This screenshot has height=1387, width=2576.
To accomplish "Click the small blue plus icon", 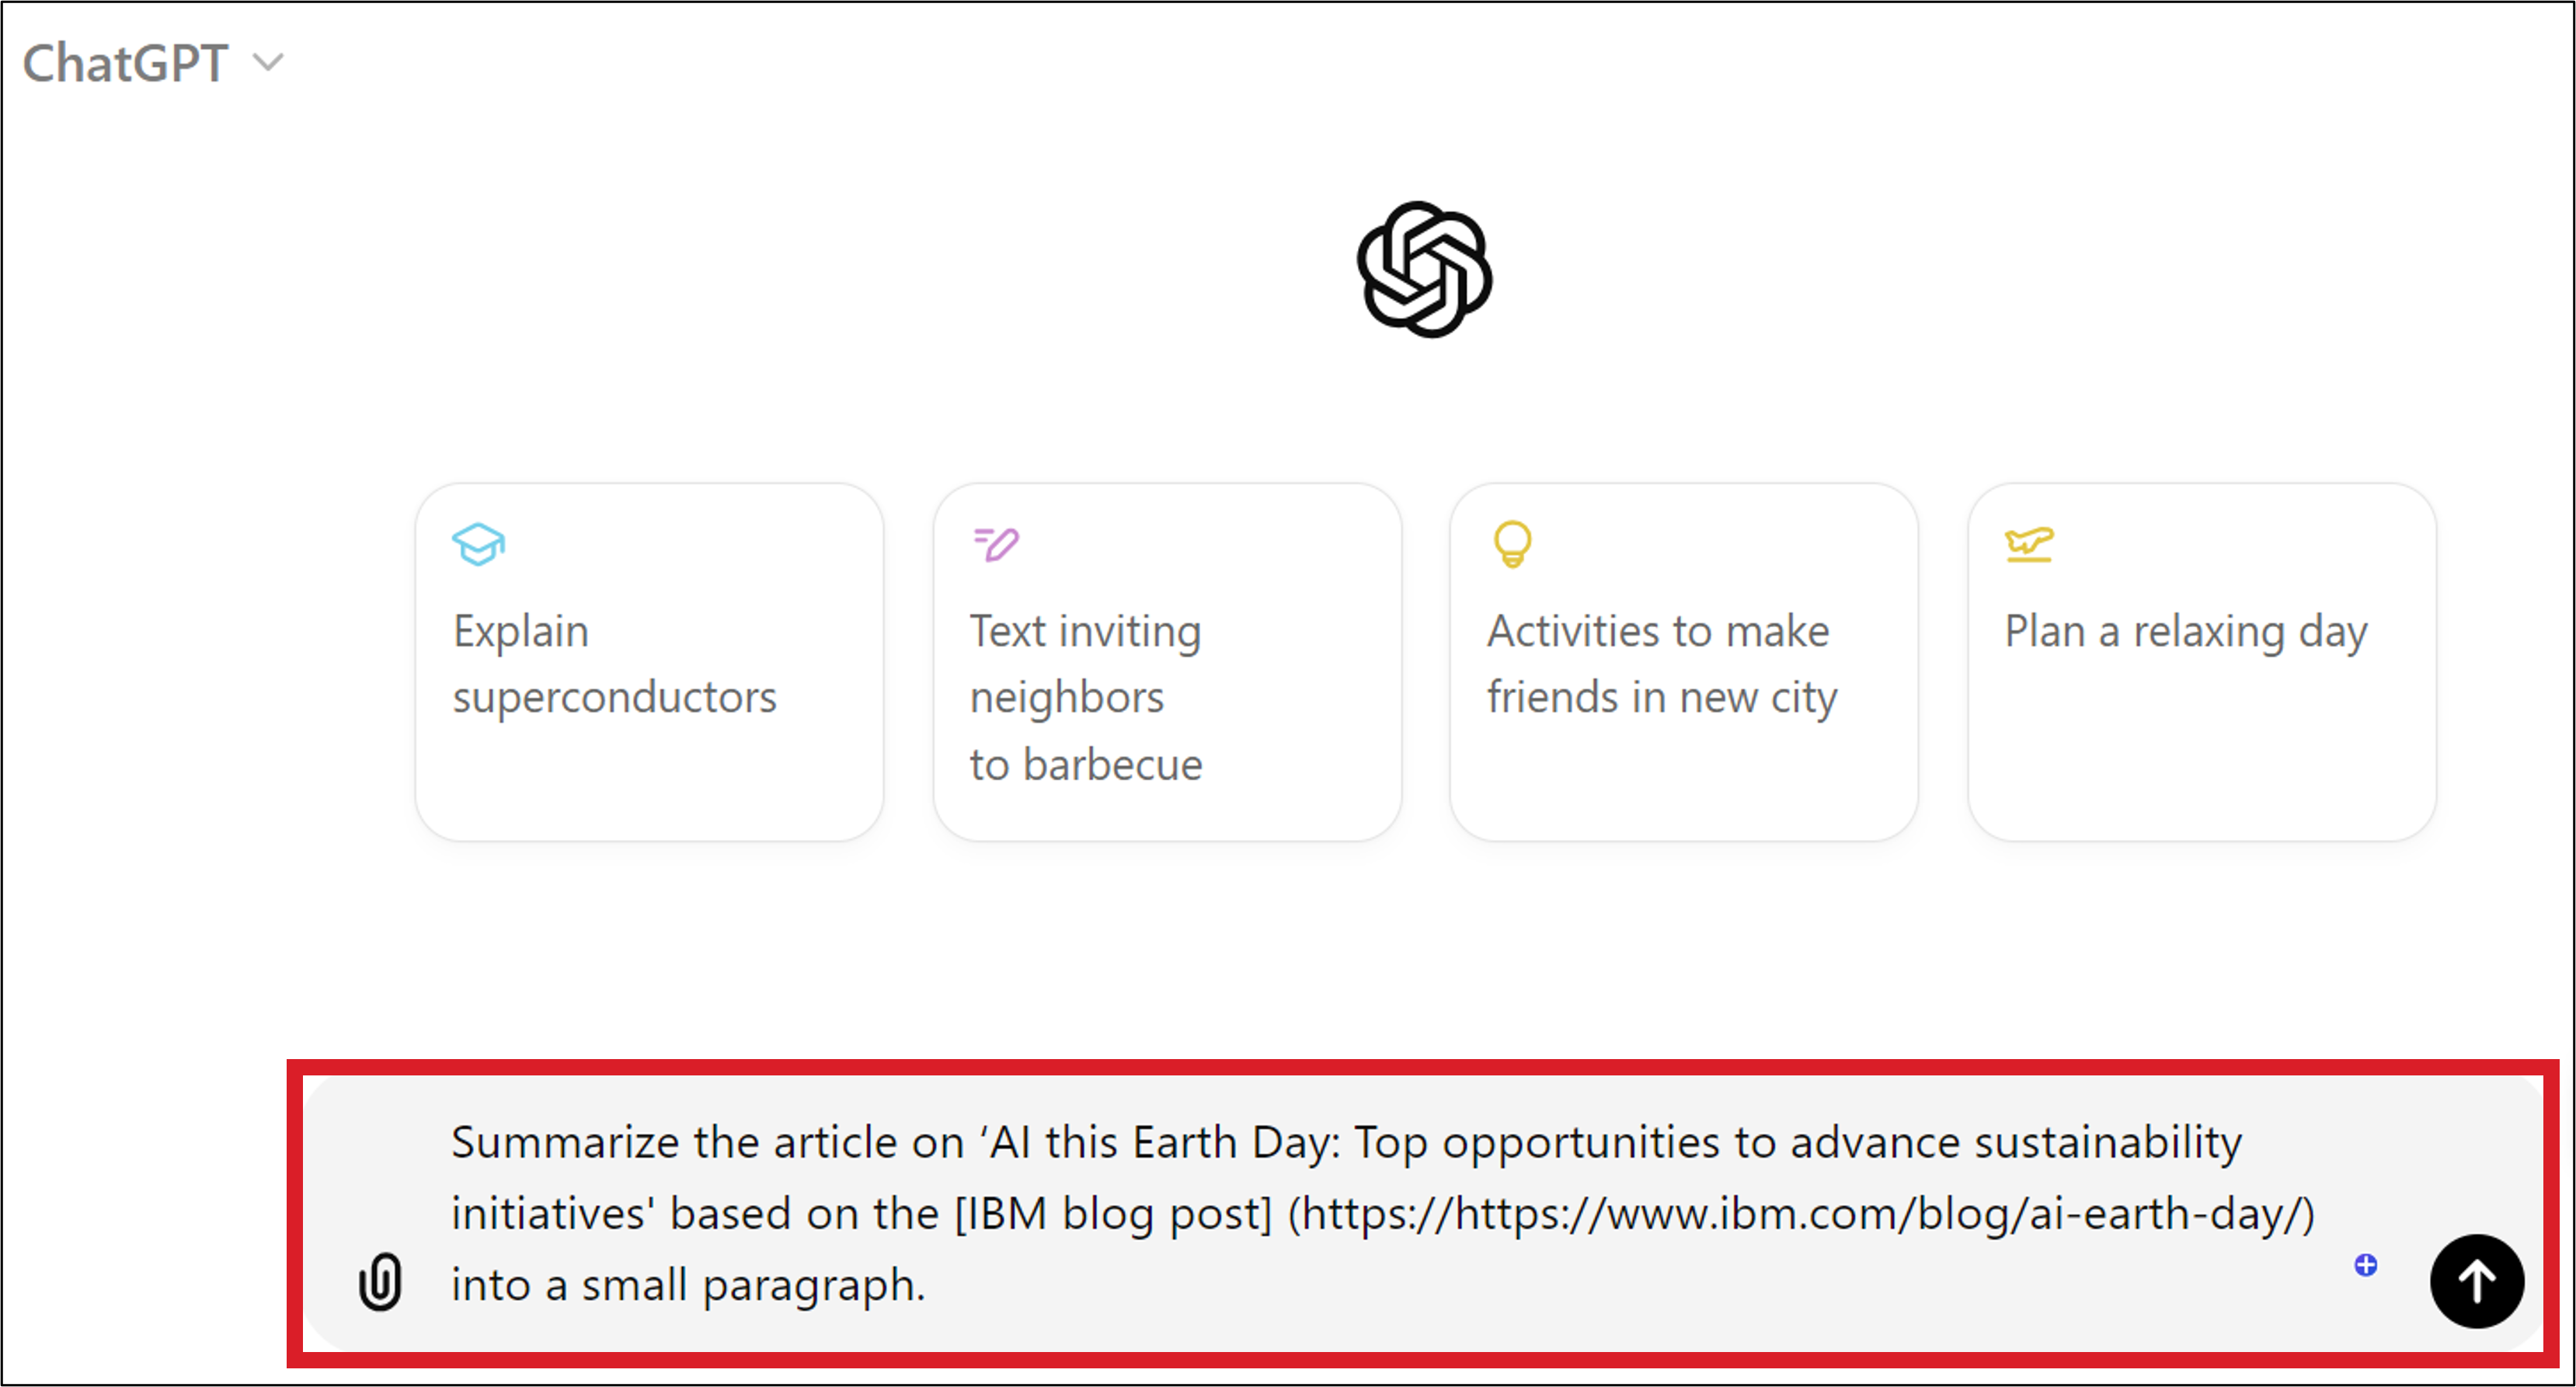I will pos(2365,1265).
